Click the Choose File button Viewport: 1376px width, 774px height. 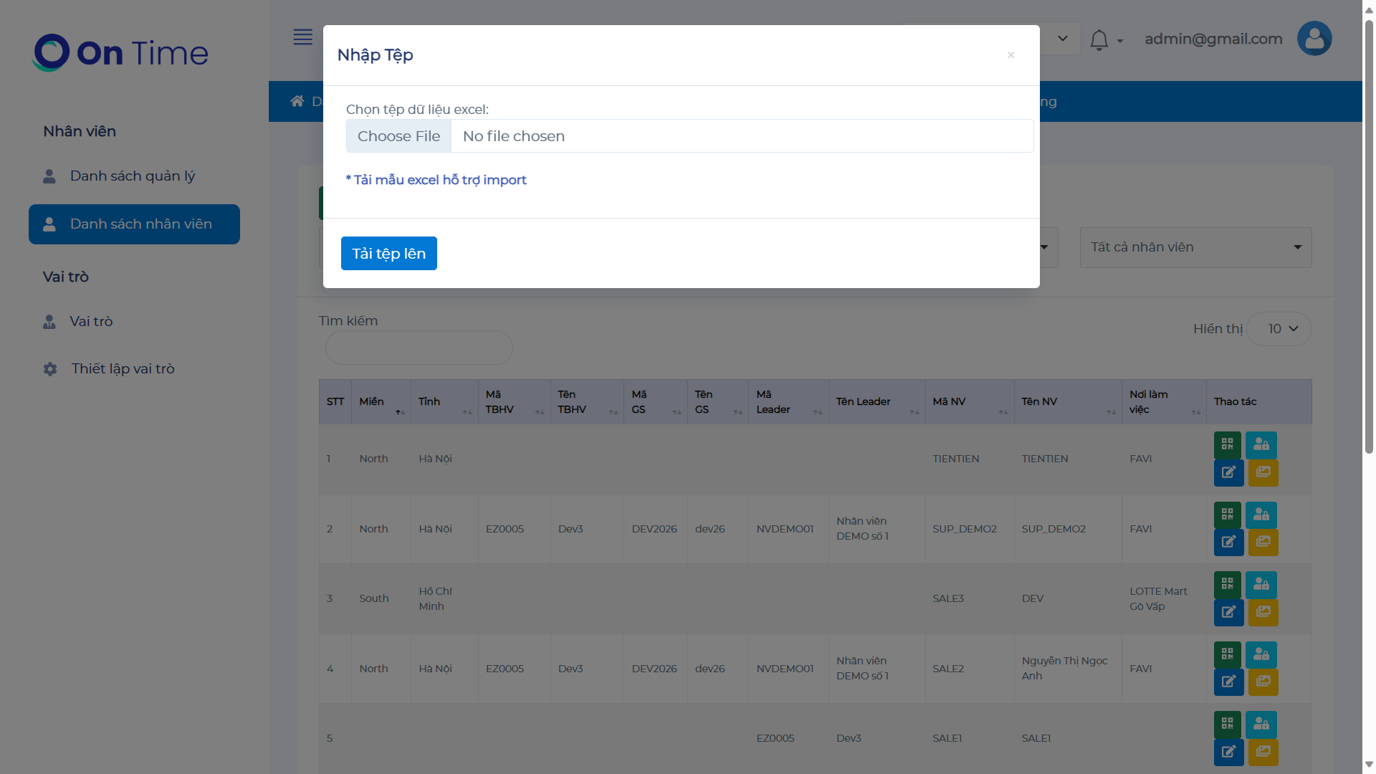tap(398, 136)
